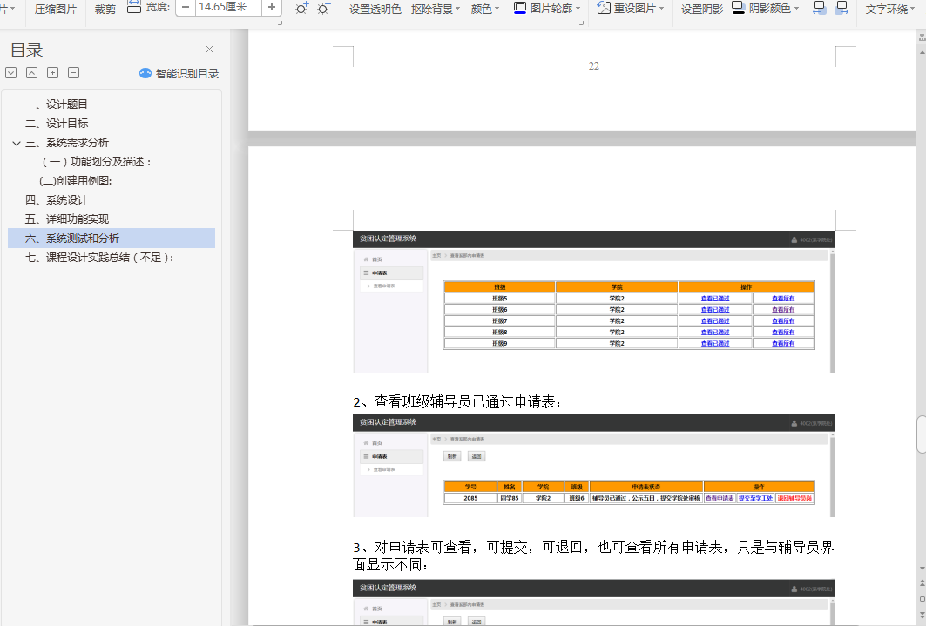
Task: Click the Picture Outline (图片轮廓) icon
Action: click(x=520, y=8)
